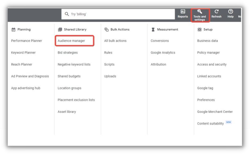Click the Shared Library heading text
The width and height of the screenshot is (250, 155).
pos(75,29)
